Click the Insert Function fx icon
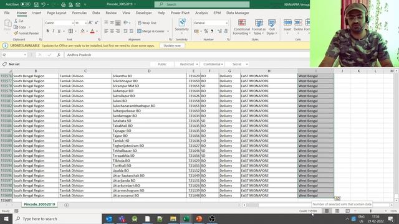Image resolution: width=399 pixels, height=224 pixels. 59,55
